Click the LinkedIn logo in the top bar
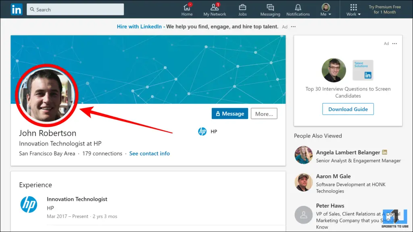Image resolution: width=413 pixels, height=232 pixels. tap(16, 9)
